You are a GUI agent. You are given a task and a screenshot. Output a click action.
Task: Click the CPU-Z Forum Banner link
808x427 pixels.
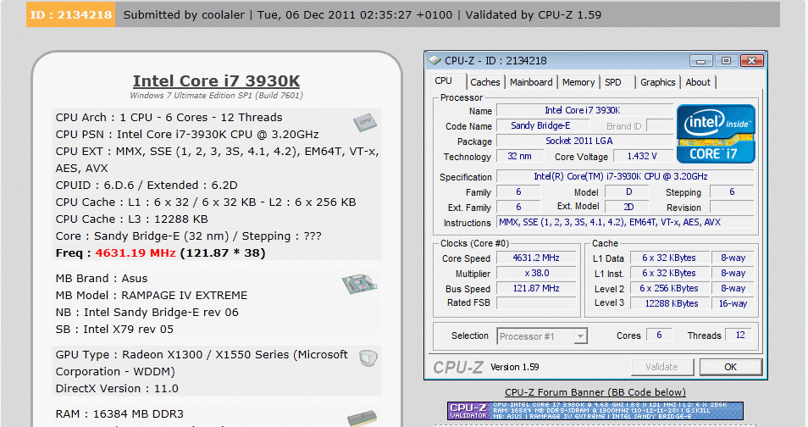595,392
